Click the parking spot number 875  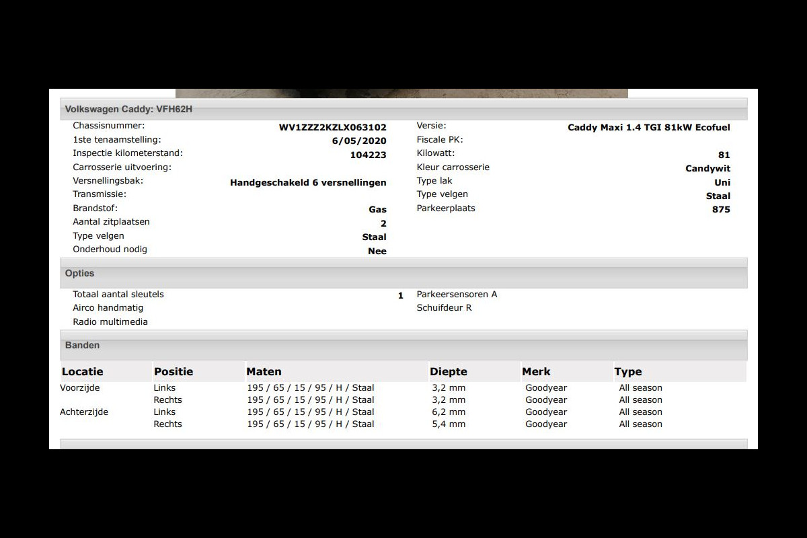[x=721, y=209]
